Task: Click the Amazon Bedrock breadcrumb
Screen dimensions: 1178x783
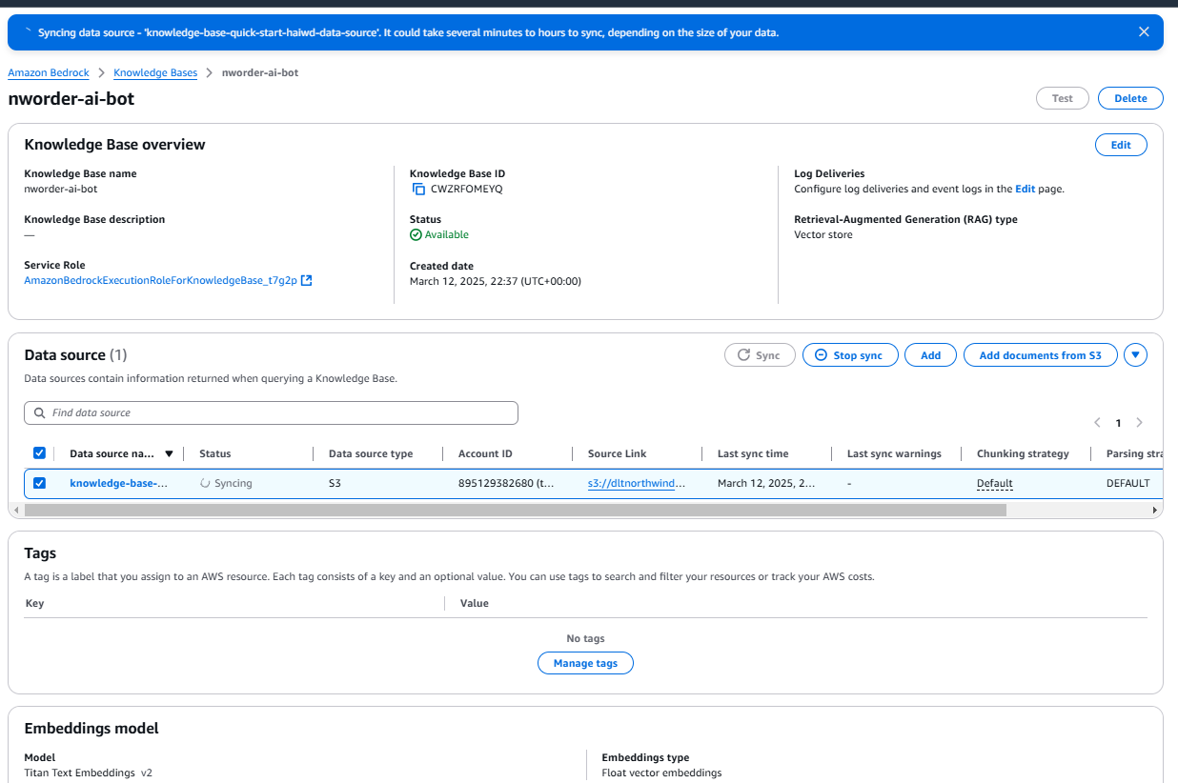Action: tap(49, 72)
